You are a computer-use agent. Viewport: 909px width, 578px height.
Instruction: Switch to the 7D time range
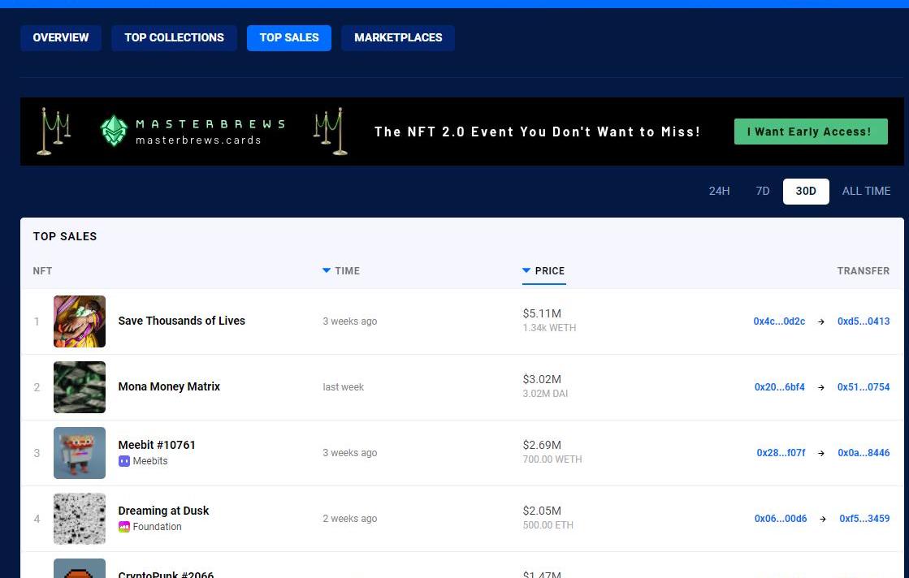pyautogui.click(x=762, y=191)
